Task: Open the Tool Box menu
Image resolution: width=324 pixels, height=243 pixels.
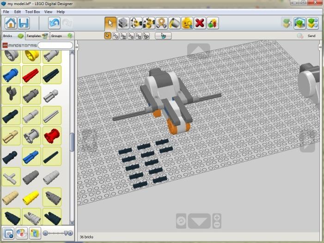Action: pyautogui.click(x=32, y=12)
